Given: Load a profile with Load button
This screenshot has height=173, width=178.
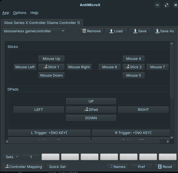Looking at the screenshot, I should click(x=116, y=31).
